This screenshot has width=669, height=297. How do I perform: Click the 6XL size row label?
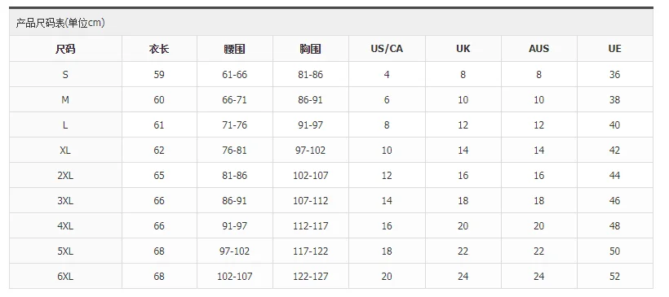pyautogui.click(x=65, y=276)
